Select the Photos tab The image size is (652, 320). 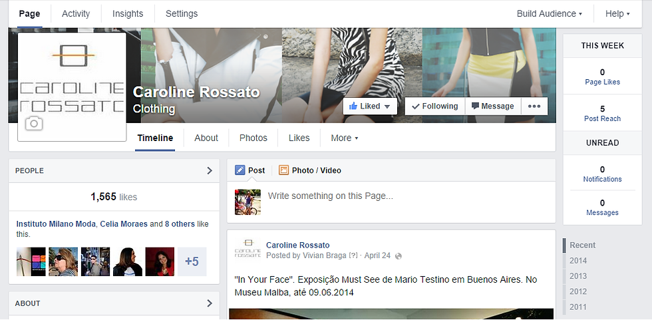tap(253, 138)
